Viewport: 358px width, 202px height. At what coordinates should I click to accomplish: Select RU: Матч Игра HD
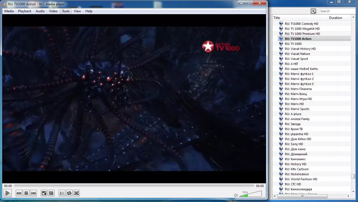(298, 99)
